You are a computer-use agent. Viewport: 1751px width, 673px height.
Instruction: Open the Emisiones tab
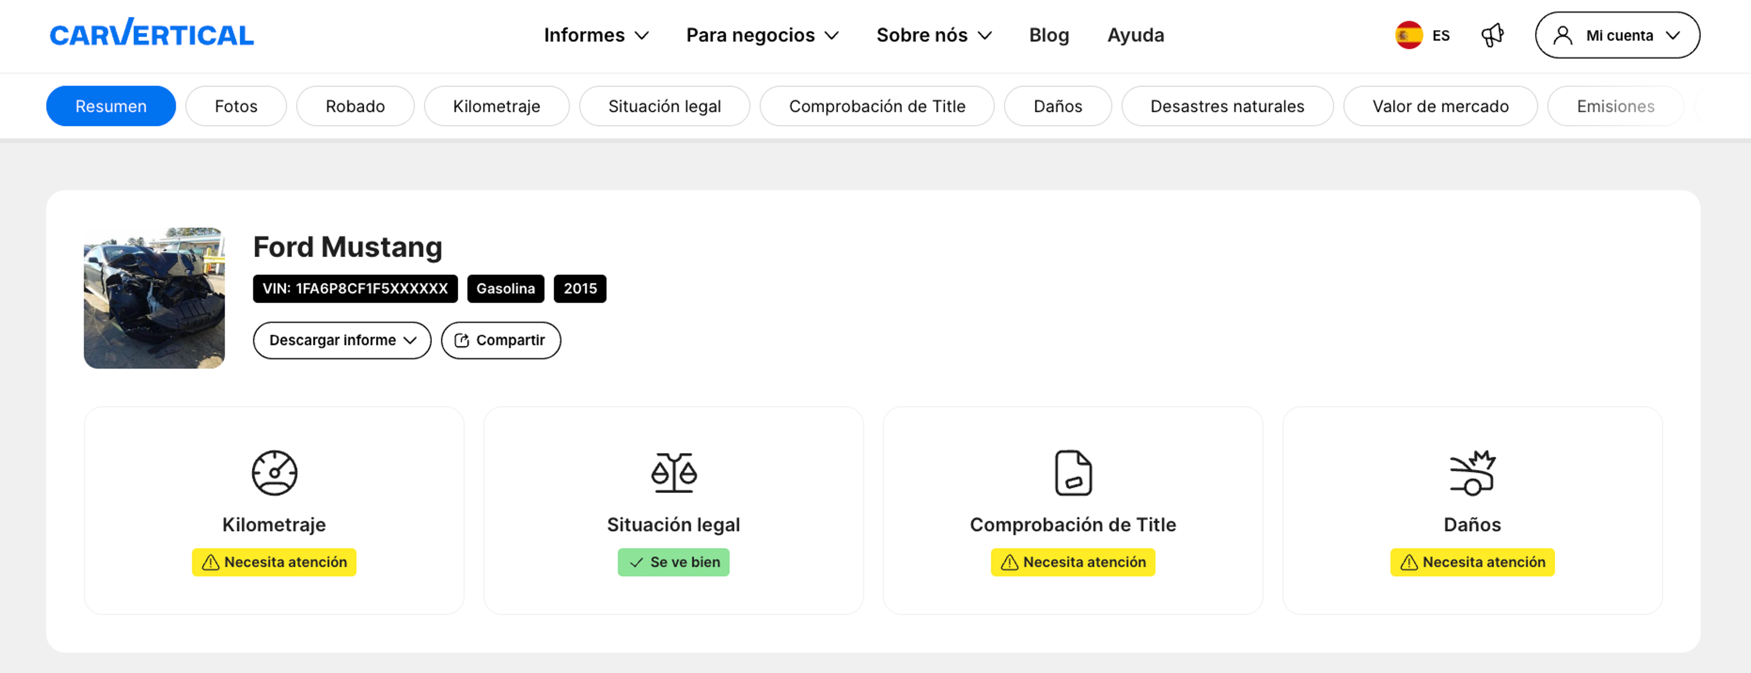(x=1615, y=106)
